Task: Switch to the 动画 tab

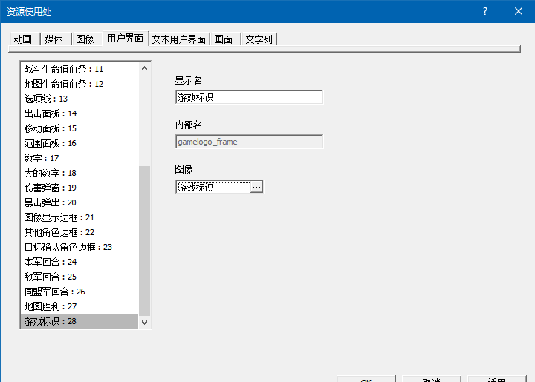Action: pyautogui.click(x=24, y=39)
